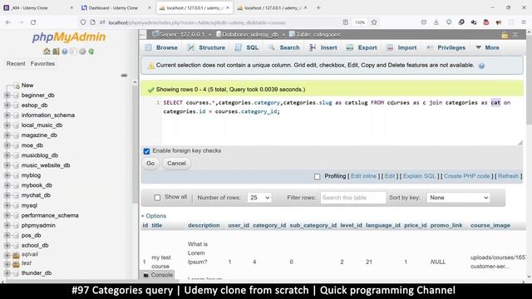Open the SQL tab

point(247,48)
